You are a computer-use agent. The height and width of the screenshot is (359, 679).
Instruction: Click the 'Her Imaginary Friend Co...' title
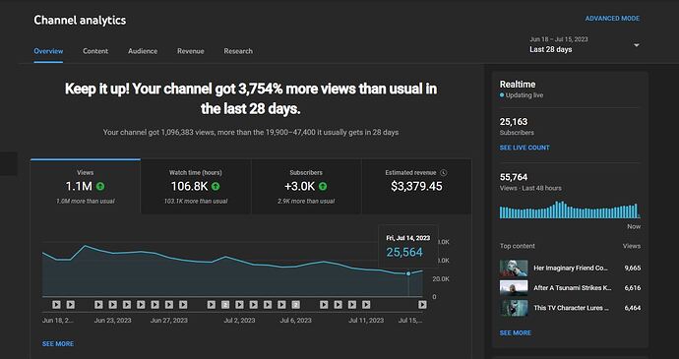[571, 269]
